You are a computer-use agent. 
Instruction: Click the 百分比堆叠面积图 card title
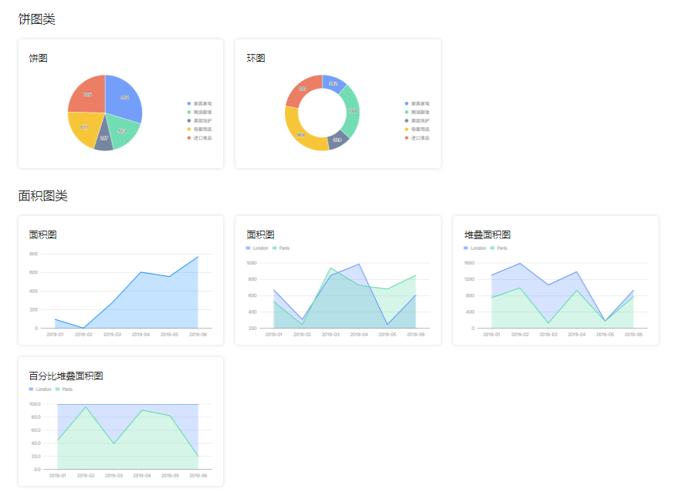(66, 376)
